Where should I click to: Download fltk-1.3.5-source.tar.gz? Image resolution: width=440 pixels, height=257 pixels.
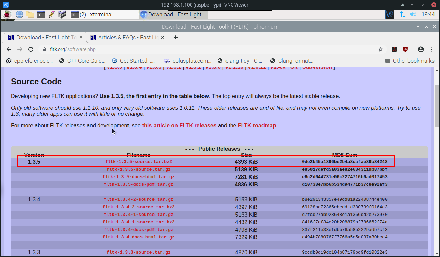click(138, 169)
